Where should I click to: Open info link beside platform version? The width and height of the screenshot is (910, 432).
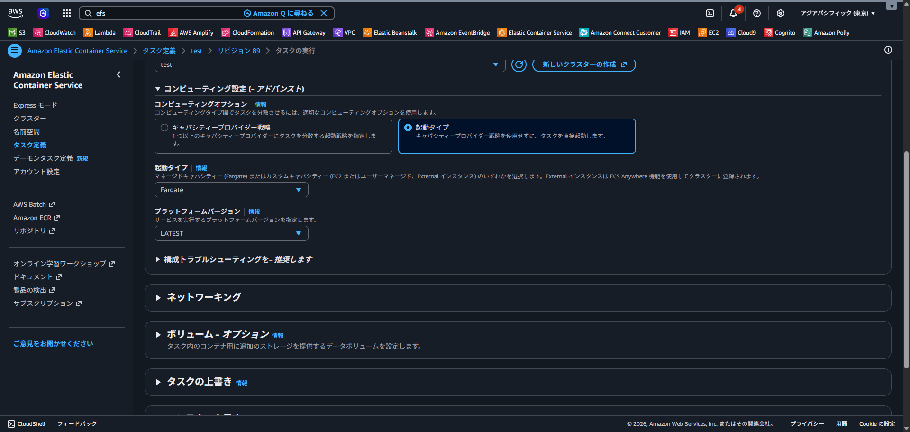(254, 212)
